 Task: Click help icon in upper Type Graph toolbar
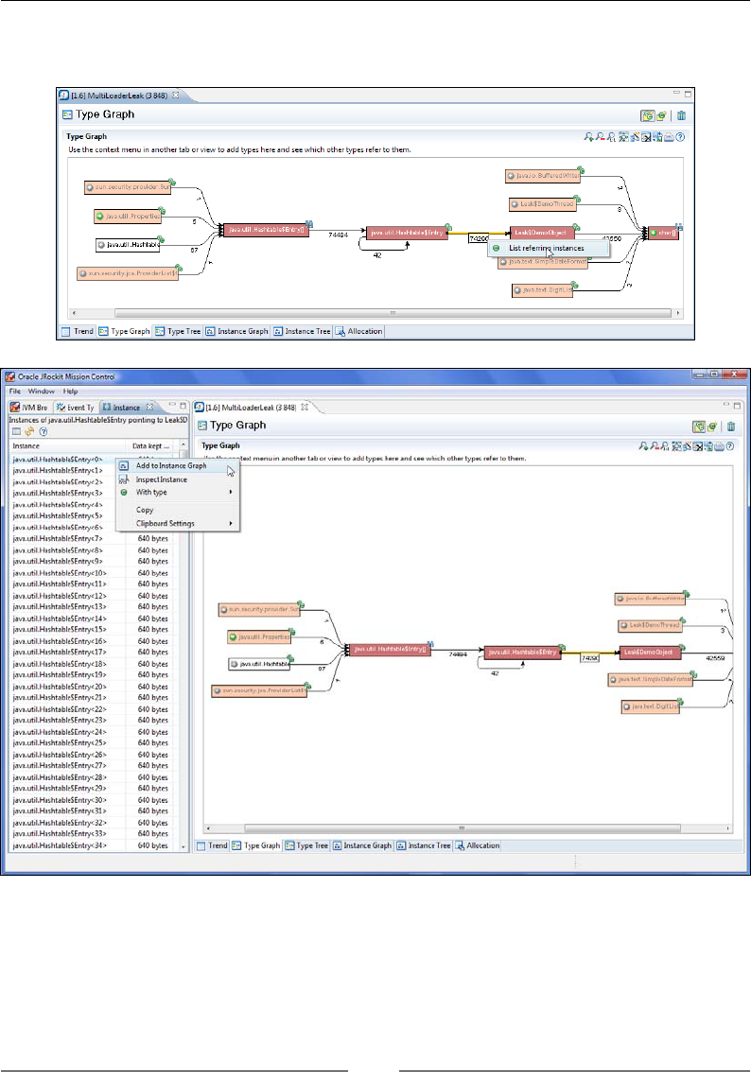(681, 137)
